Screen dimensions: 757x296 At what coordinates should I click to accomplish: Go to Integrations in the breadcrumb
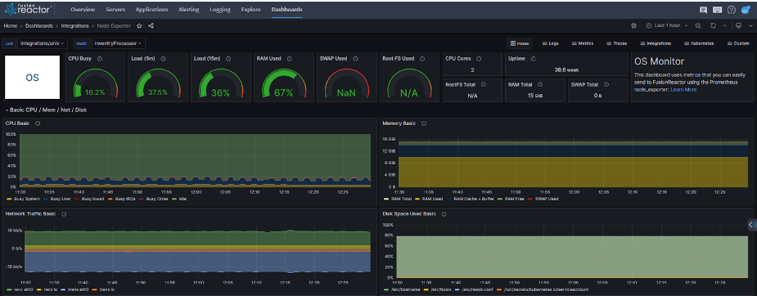(74, 25)
